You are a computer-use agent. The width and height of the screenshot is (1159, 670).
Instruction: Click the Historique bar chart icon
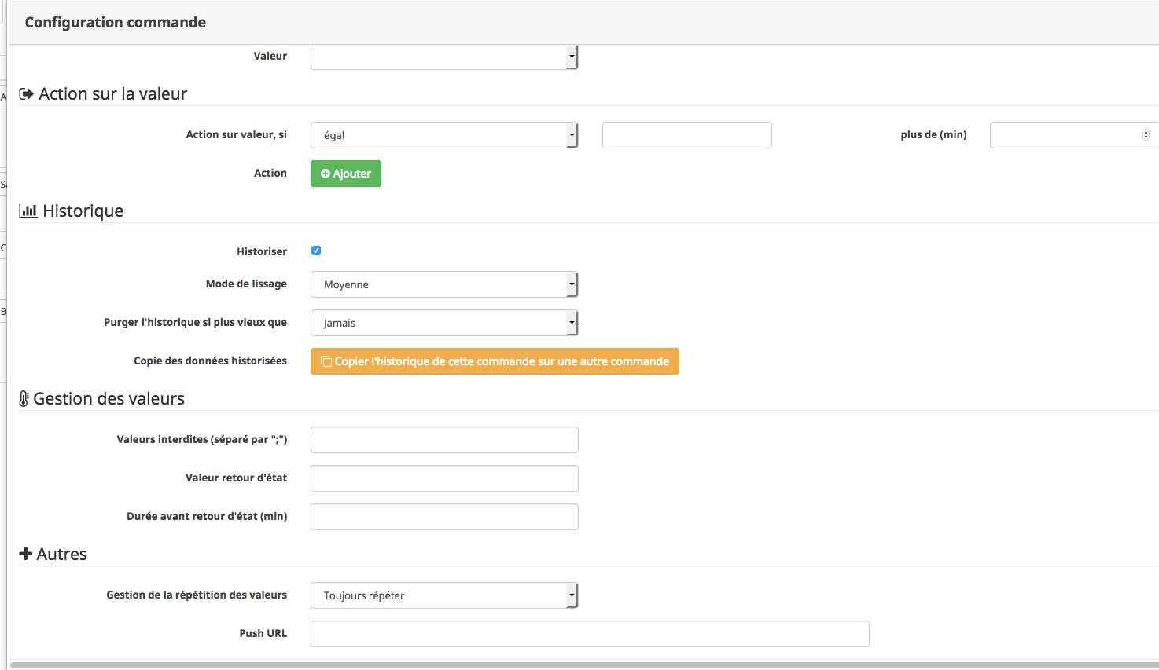coord(28,211)
